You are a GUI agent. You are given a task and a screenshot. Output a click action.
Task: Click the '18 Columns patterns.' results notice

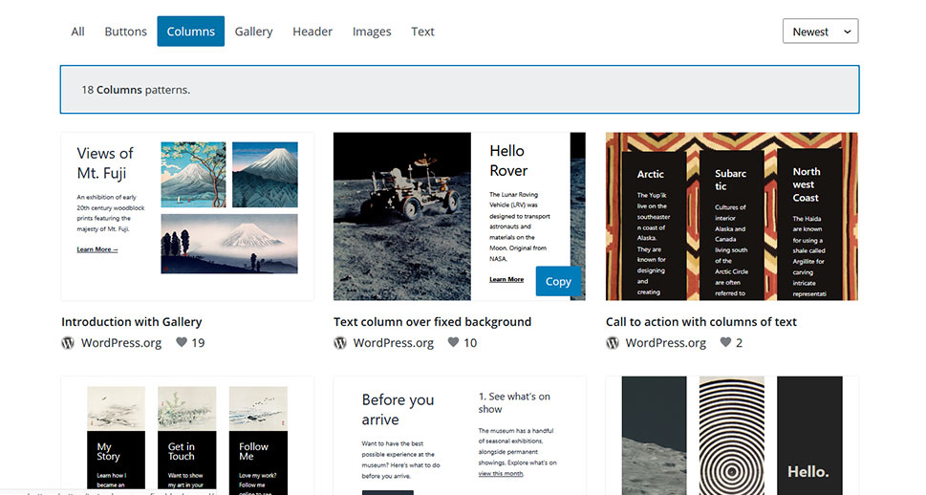[460, 90]
